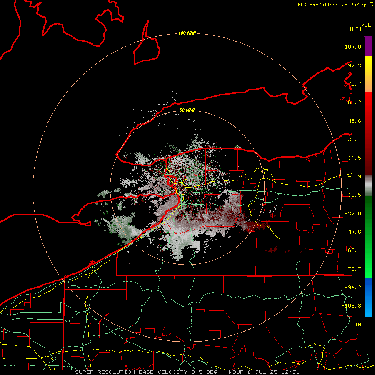Click the 14.5 velocity scale value
Viewport: 375px width, 375px height.
[355, 158]
